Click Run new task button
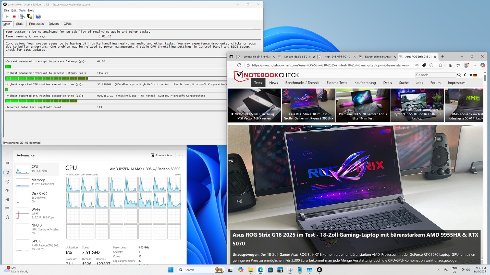This screenshot has height=275, width=490. click(161, 155)
